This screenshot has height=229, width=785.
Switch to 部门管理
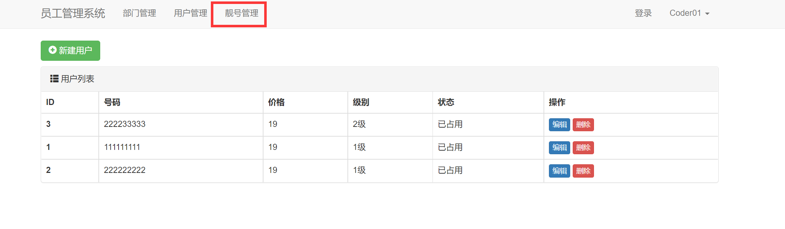pos(139,13)
